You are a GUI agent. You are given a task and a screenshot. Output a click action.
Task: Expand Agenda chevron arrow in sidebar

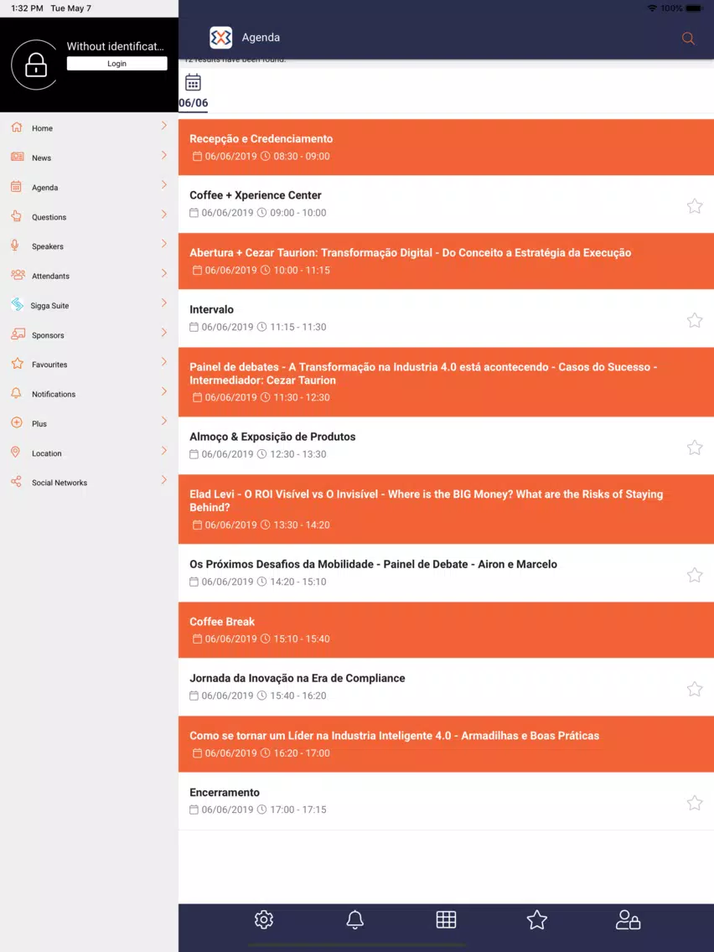pos(164,184)
